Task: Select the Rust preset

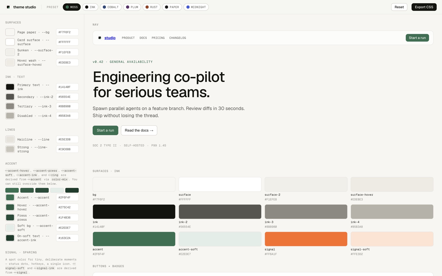Action: tap(151, 7)
